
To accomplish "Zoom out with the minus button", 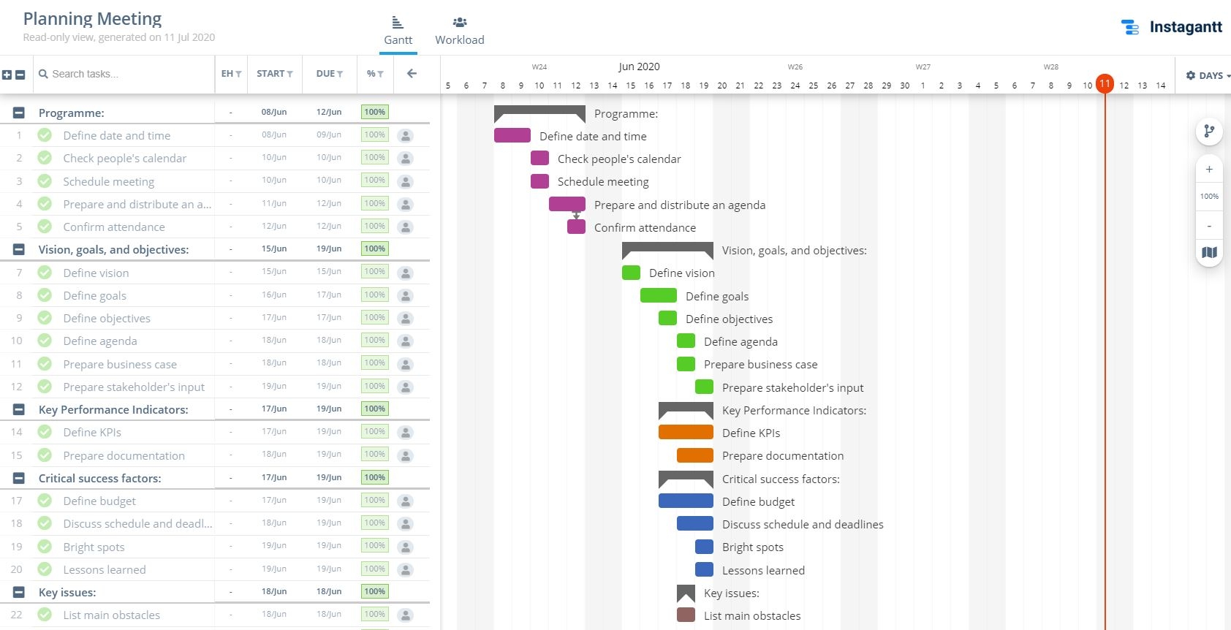I will pos(1209,226).
